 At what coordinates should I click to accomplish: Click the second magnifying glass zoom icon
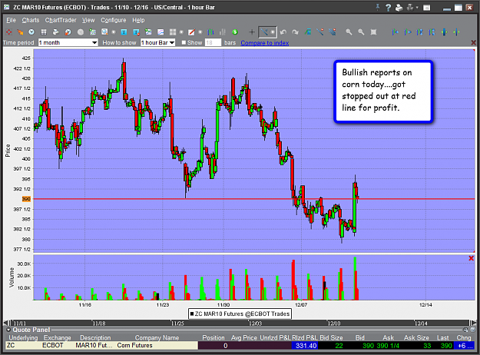[x=361, y=32]
